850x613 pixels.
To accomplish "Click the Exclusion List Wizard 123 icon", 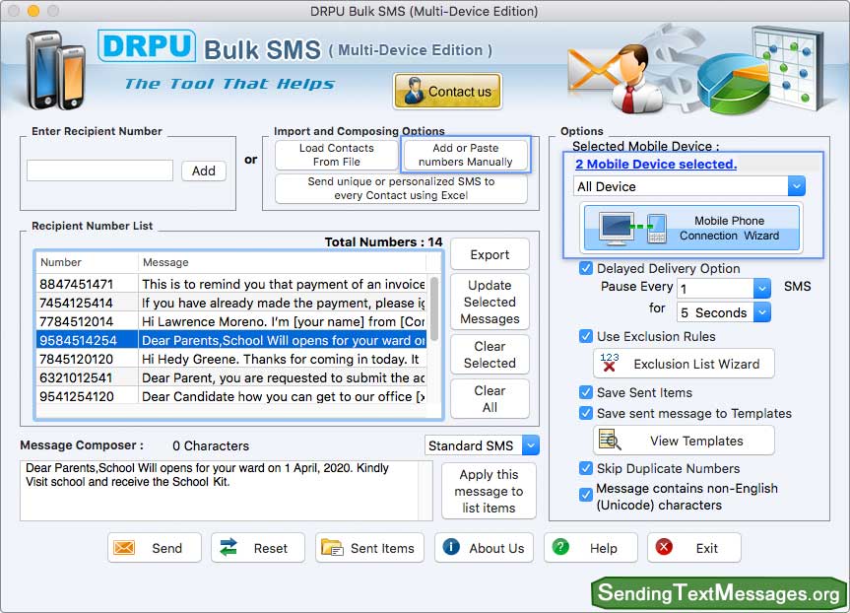I will [610, 363].
